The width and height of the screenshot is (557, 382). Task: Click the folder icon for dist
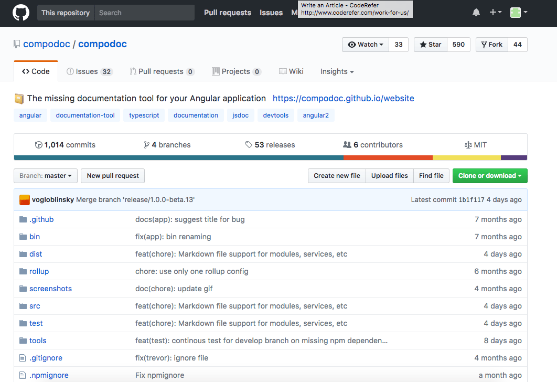click(23, 254)
